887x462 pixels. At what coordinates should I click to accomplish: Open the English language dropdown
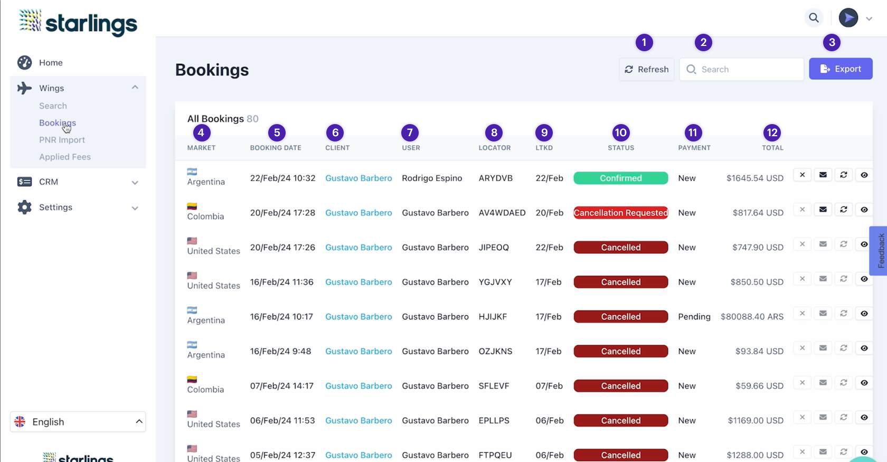pyautogui.click(x=78, y=421)
